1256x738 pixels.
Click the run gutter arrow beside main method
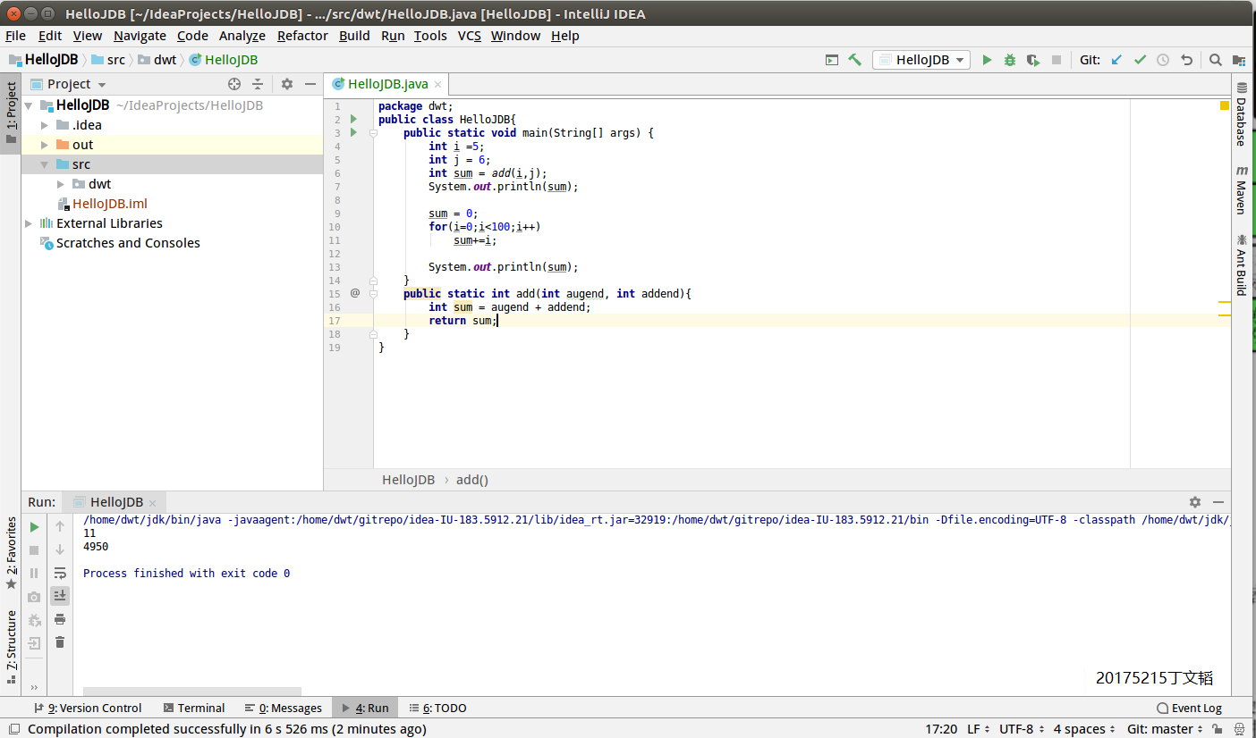coord(353,132)
